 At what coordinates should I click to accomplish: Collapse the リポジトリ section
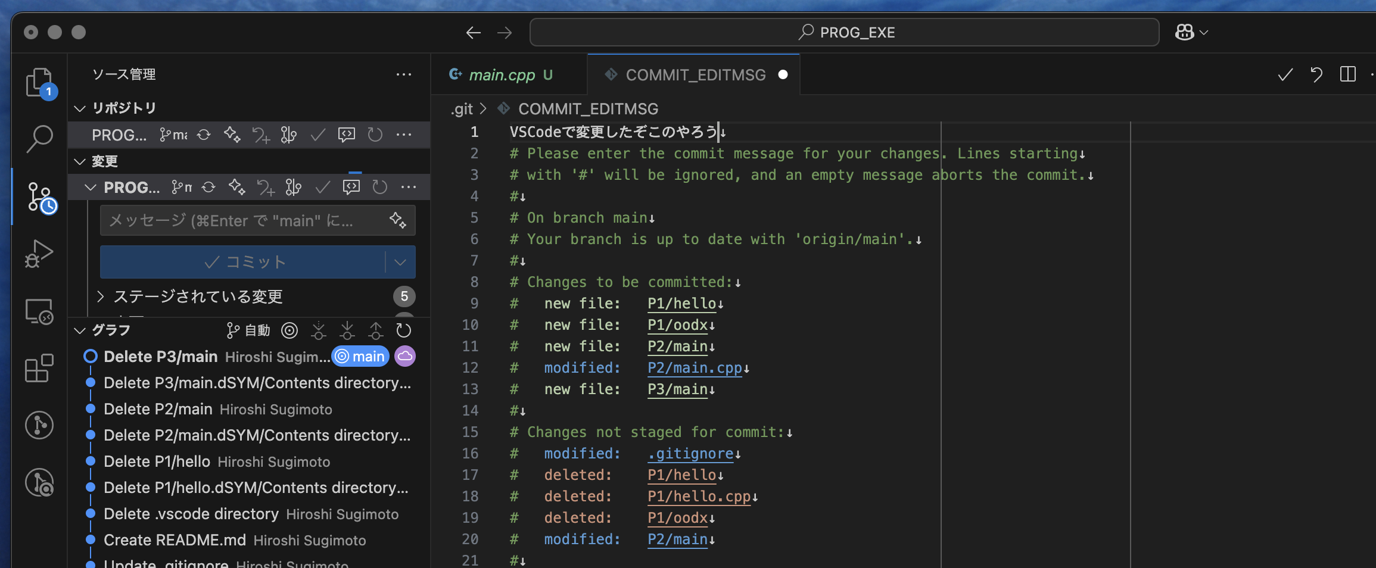[80, 108]
